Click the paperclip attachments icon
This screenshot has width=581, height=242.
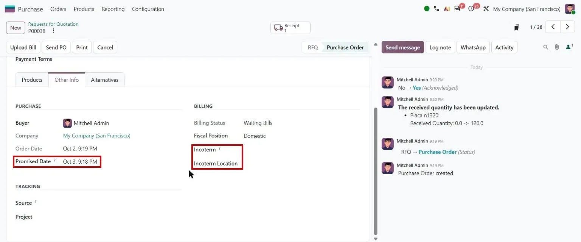tap(557, 47)
